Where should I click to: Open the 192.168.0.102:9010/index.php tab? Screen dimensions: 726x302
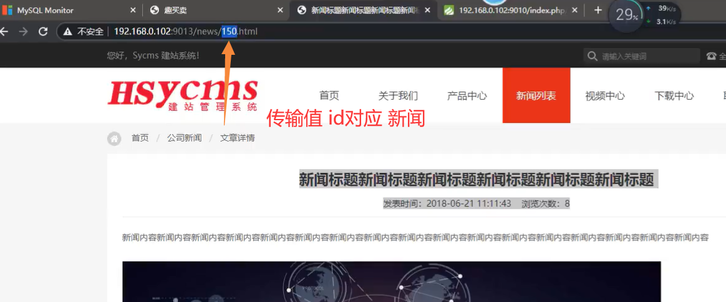pyautogui.click(x=511, y=10)
